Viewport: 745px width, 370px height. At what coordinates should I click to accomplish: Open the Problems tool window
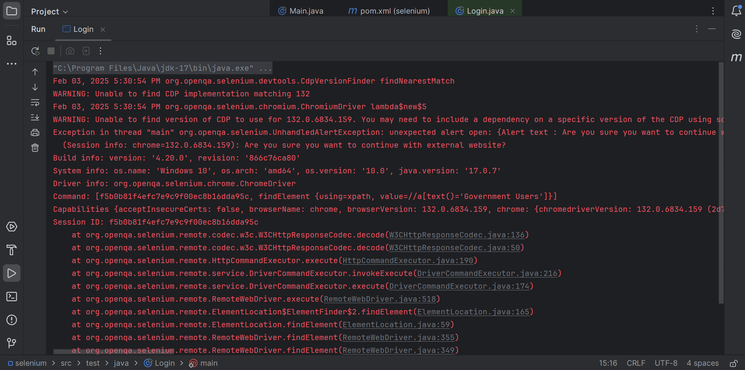point(12,320)
